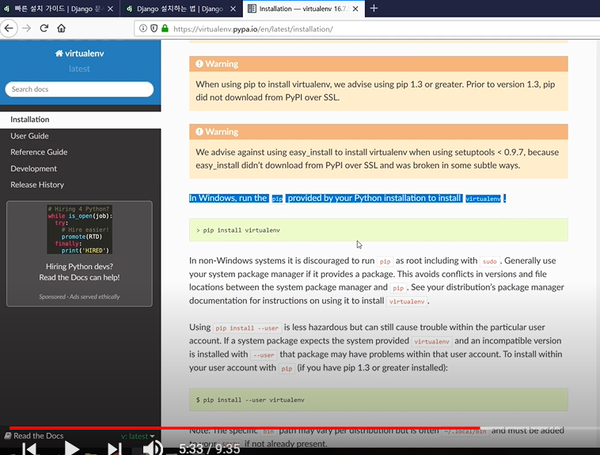Screen dimensions: 600x455
Task: Click Sponsored Ads served ethically link
Action: point(79,297)
